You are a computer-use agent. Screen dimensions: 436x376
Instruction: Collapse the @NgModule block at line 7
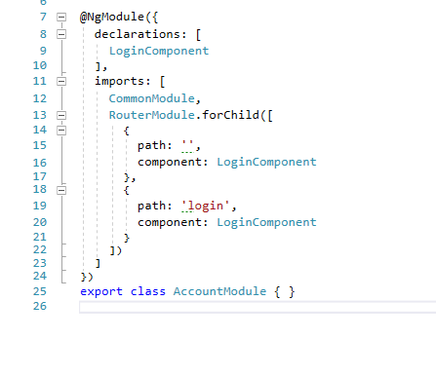click(61, 17)
